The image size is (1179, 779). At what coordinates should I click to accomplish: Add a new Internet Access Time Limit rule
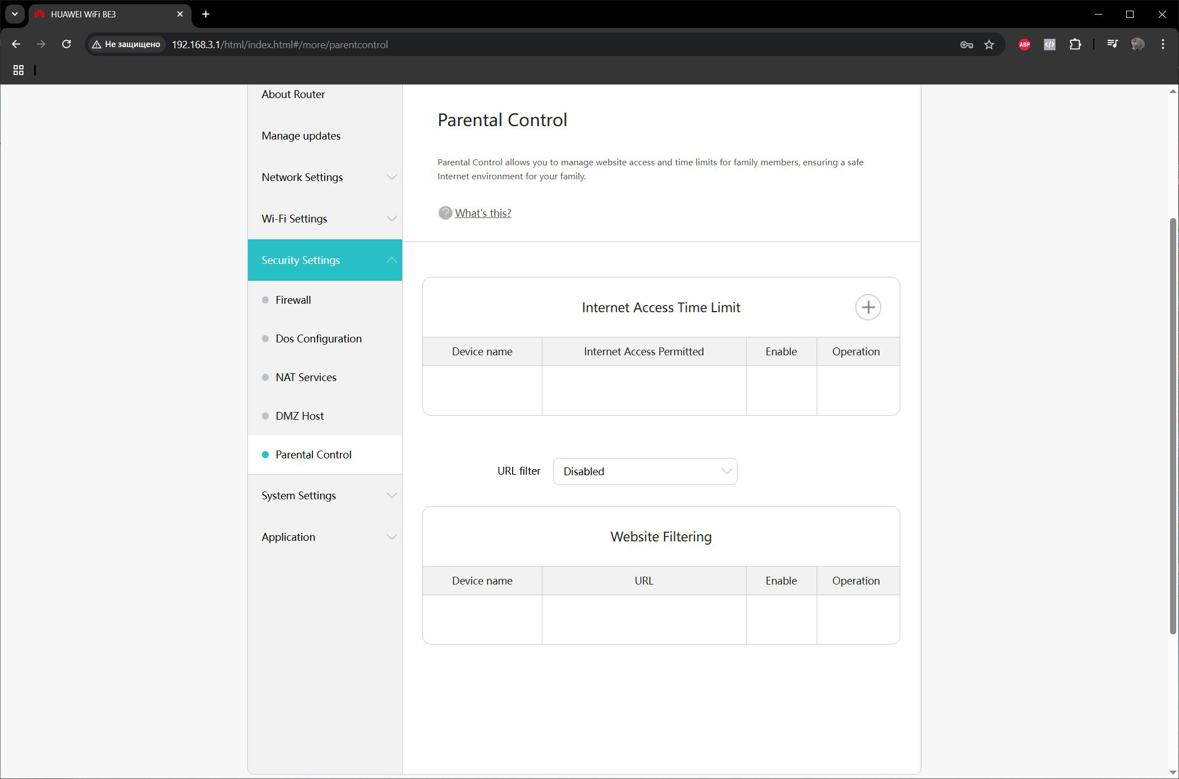868,307
